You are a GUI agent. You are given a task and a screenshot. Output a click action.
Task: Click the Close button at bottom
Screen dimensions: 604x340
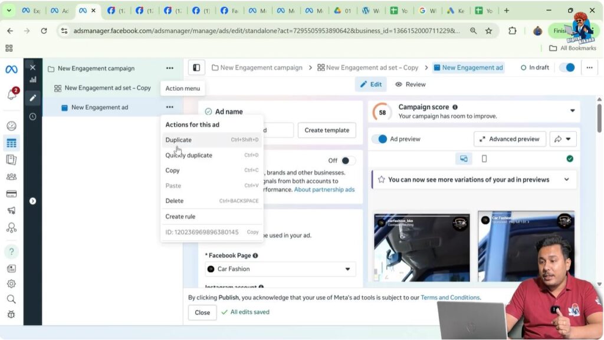[202, 312]
